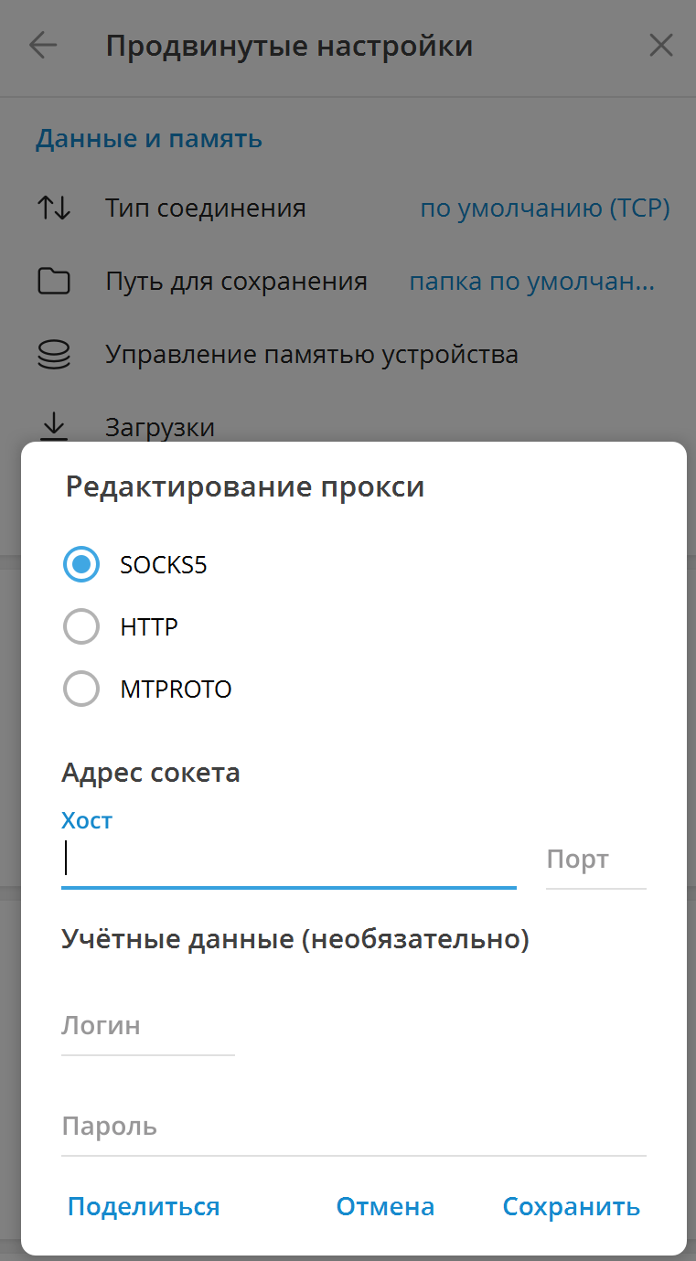Viewport: 696px width, 1261px height.
Task: Click the Отмена button
Action: click(385, 1206)
